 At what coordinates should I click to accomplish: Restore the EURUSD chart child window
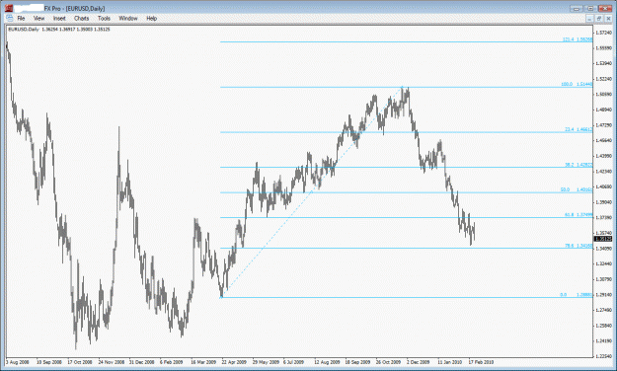599,19
